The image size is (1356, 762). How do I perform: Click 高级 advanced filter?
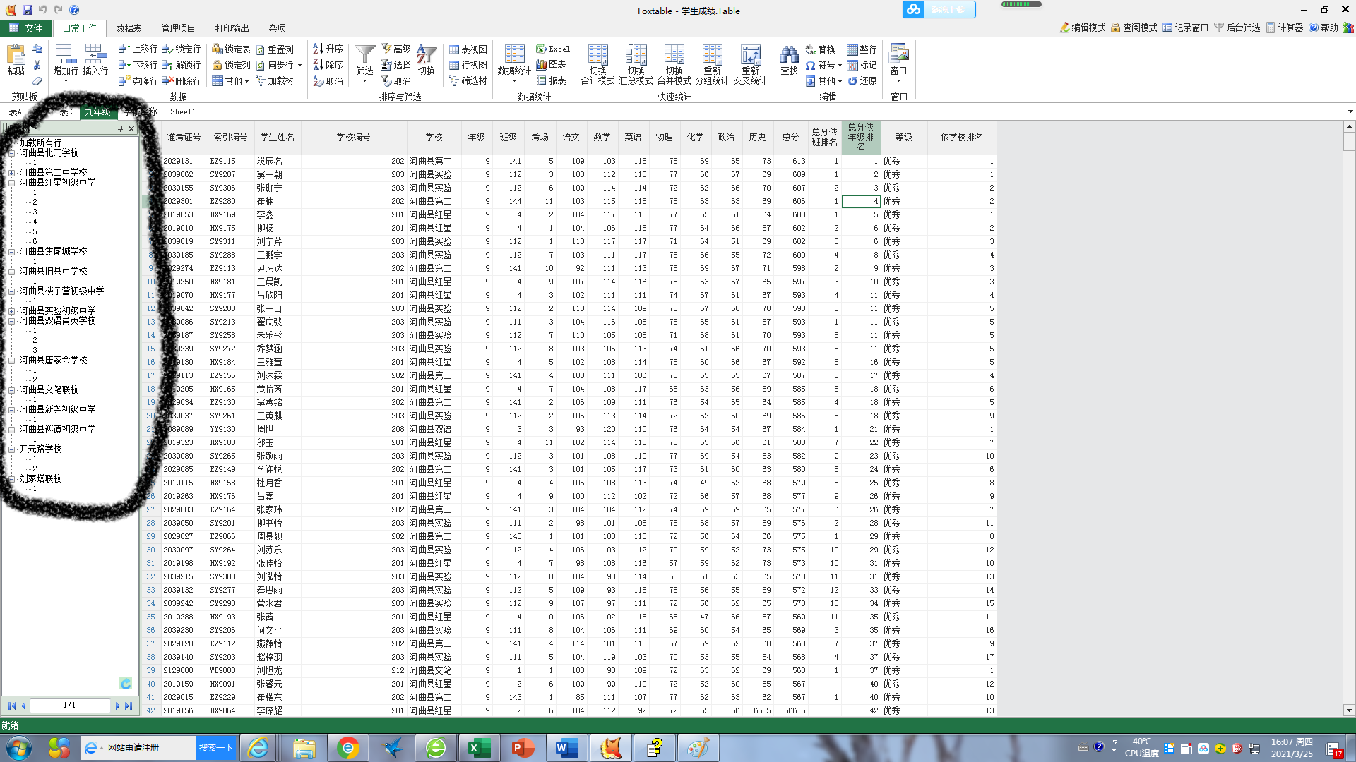click(396, 49)
